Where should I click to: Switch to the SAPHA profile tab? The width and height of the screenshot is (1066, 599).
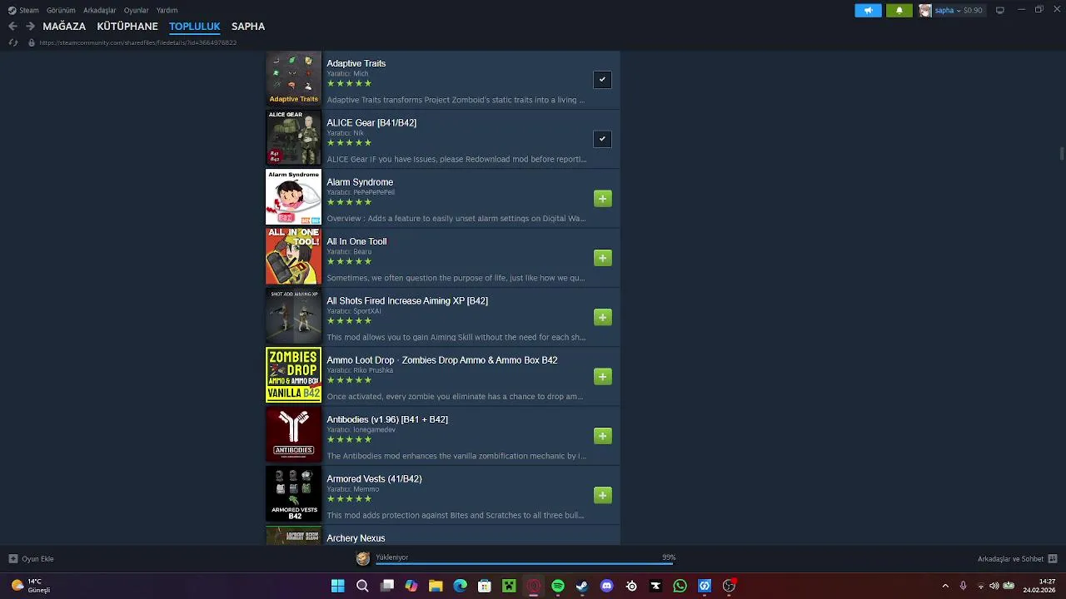click(248, 27)
